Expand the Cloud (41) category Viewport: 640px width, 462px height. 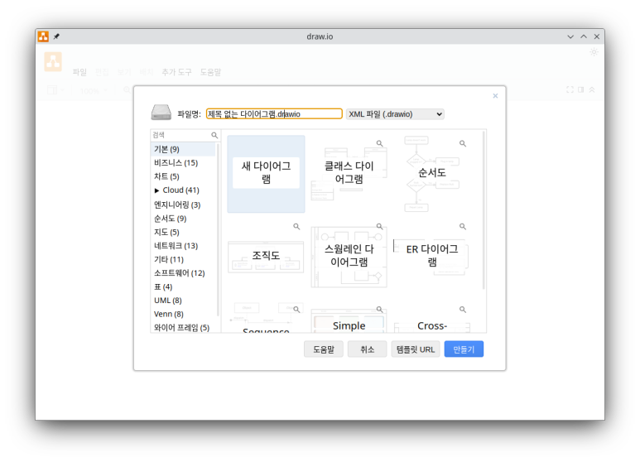coord(156,190)
